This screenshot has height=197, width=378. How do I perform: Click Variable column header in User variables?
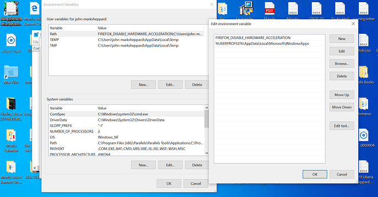[x=72, y=28]
